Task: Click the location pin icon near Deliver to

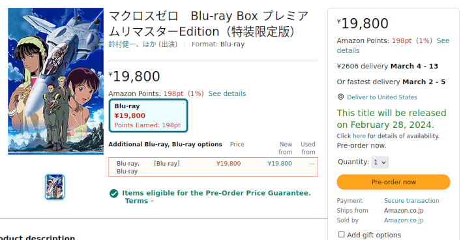Action: (x=340, y=97)
